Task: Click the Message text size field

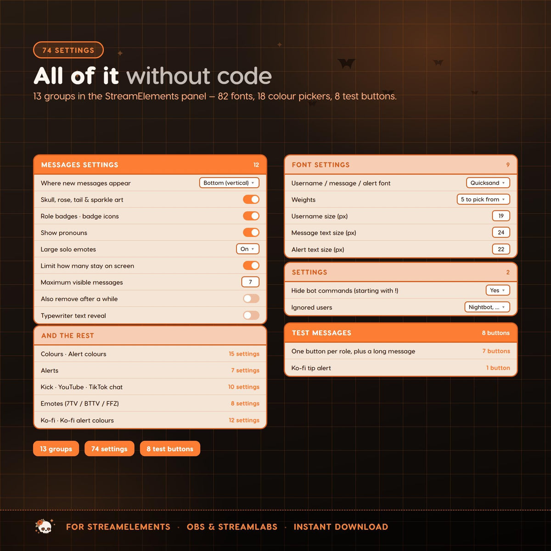Action: click(501, 232)
